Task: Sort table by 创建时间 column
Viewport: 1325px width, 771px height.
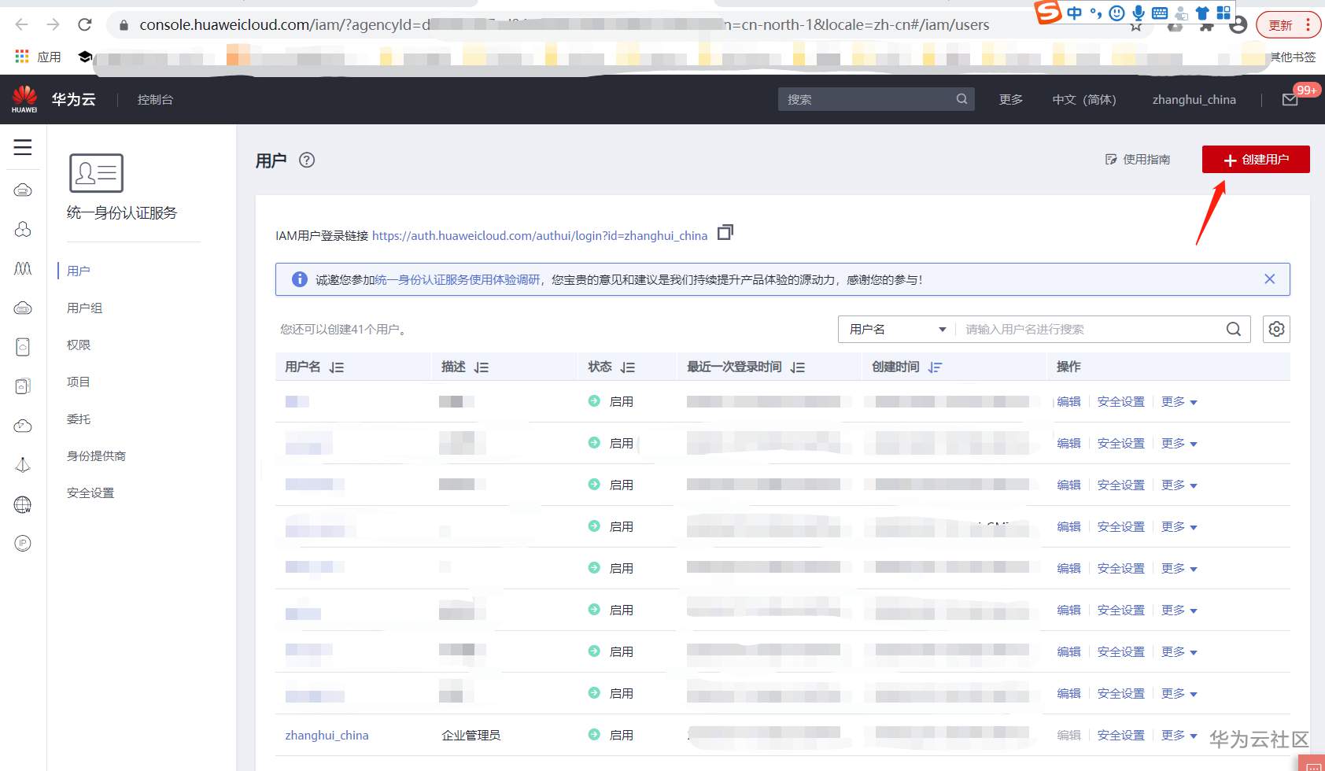Action: (935, 367)
